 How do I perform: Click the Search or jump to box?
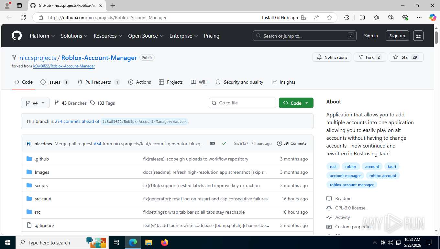point(304,36)
